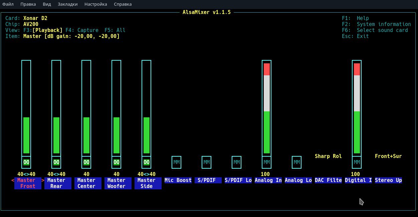Click the 40<>40 value under Master Front
This screenshot has height=217, width=418.
point(26,174)
